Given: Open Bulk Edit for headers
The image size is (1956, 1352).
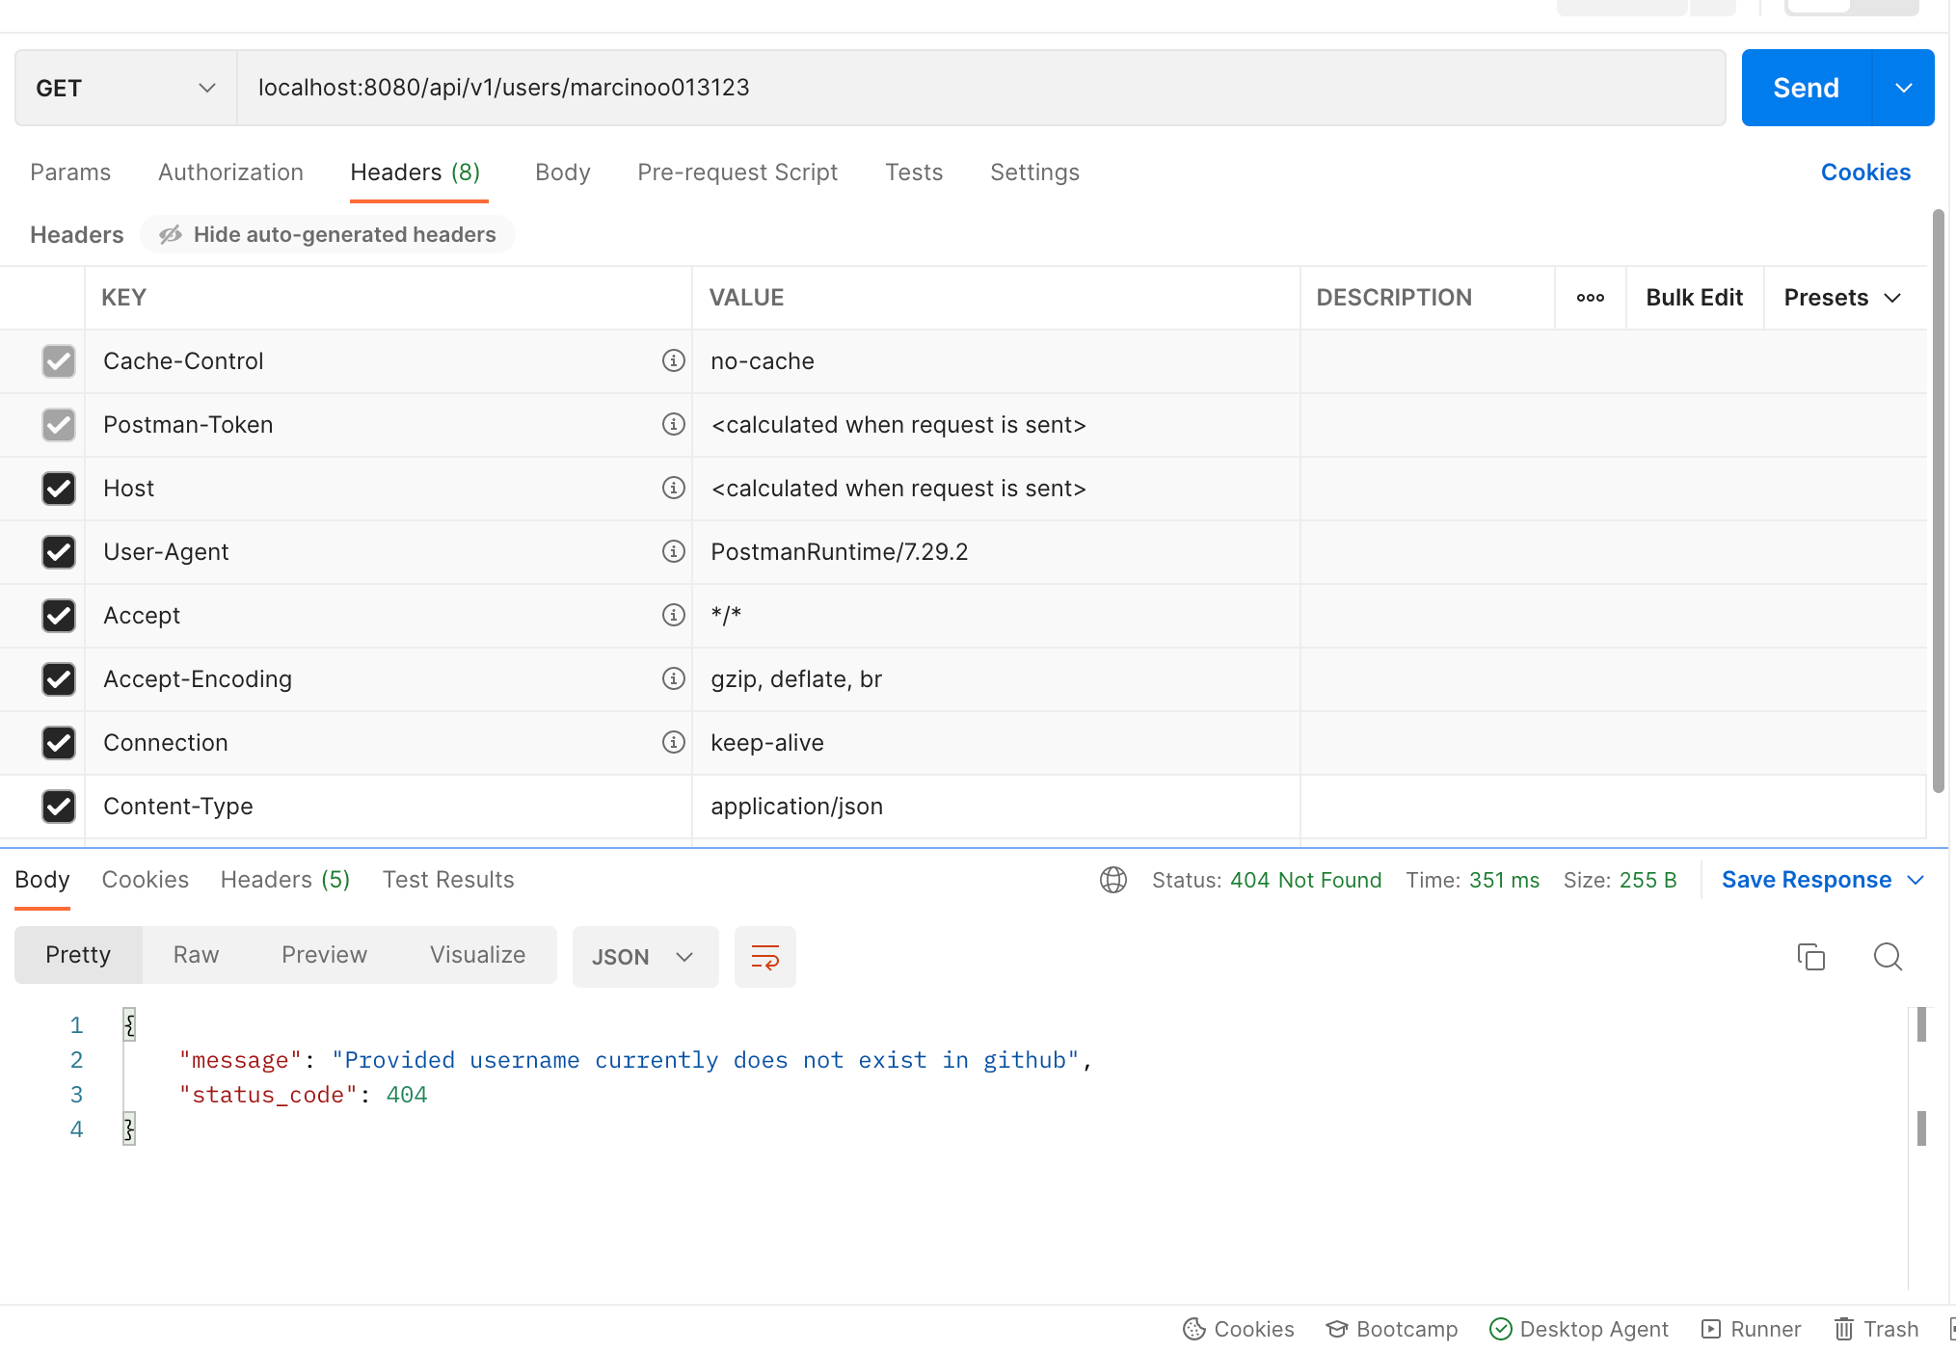Looking at the screenshot, I should tap(1694, 297).
